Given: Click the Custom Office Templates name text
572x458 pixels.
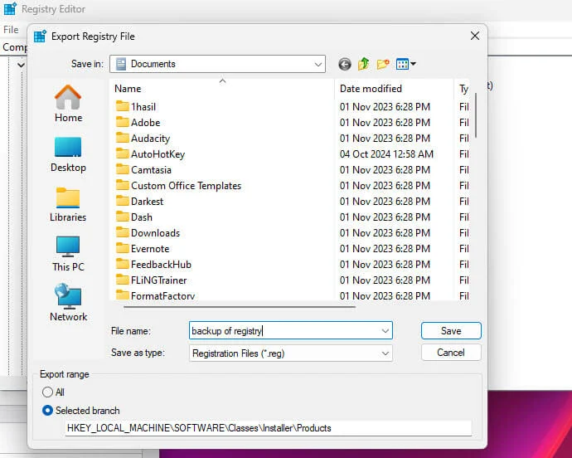Looking at the screenshot, I should [x=186, y=186].
